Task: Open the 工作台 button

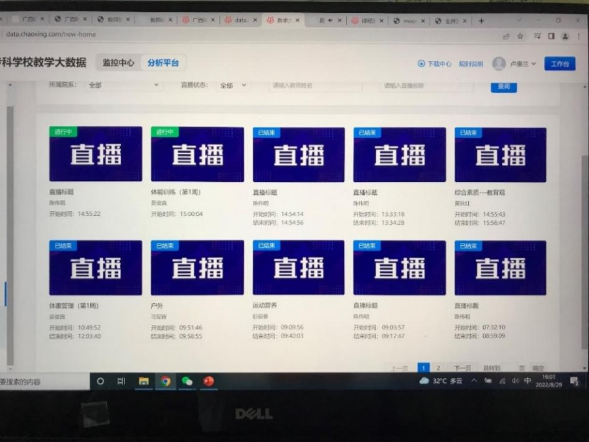Action: click(x=559, y=63)
